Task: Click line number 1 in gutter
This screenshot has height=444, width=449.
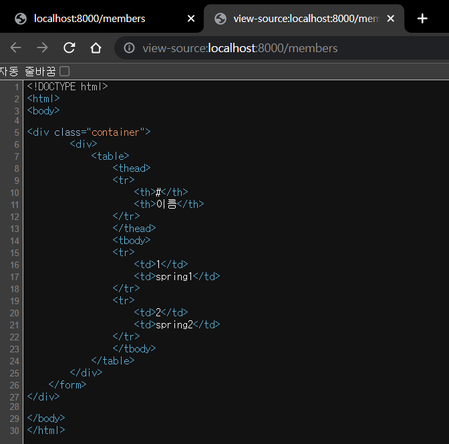Action: (17, 87)
